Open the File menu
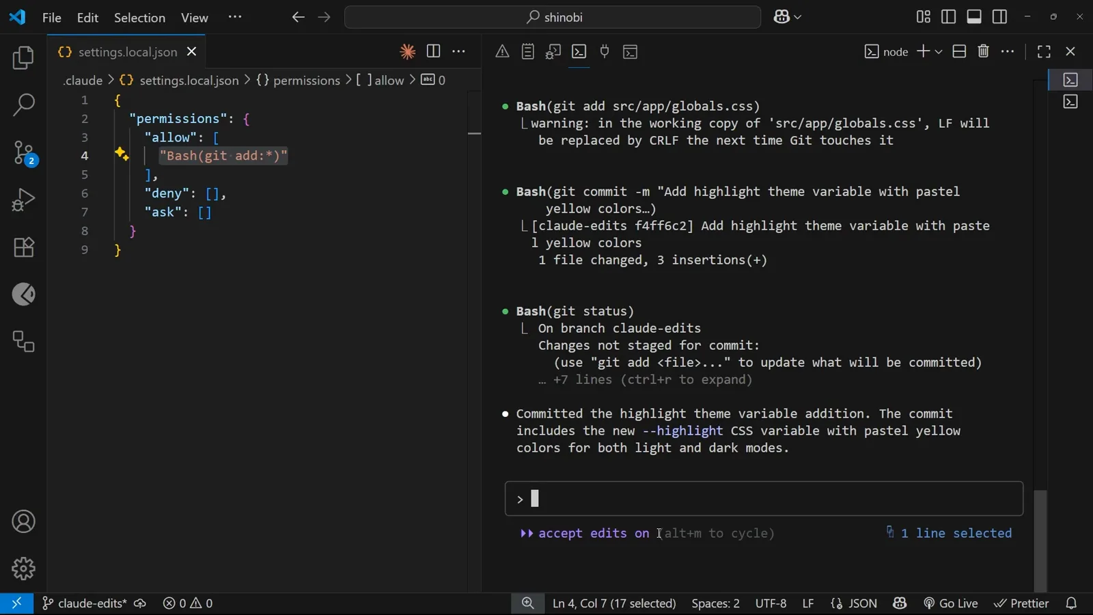 coord(51,18)
